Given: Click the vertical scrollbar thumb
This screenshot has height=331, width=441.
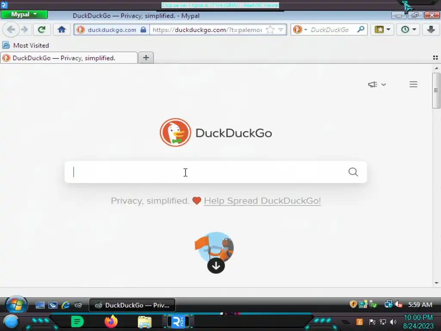Looking at the screenshot, I should pyautogui.click(x=436, y=91).
